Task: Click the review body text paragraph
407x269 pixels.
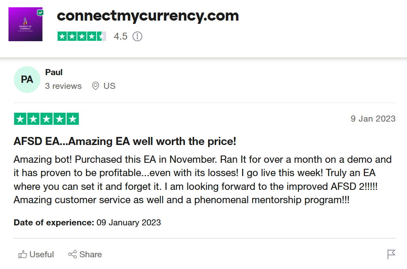Action: (x=202, y=179)
